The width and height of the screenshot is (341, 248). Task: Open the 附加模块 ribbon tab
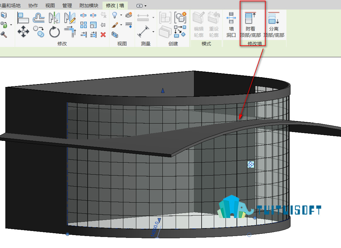pyautogui.click(x=89, y=5)
